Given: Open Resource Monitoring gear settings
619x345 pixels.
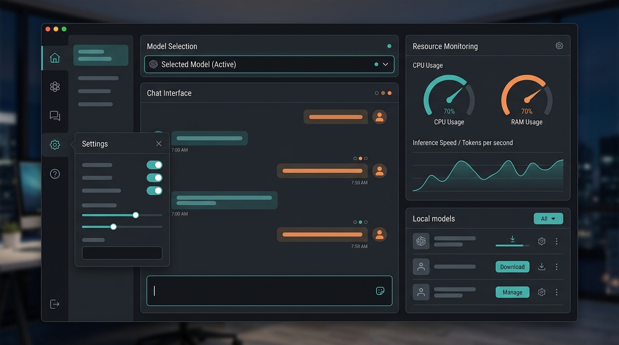Looking at the screenshot, I should [x=559, y=46].
